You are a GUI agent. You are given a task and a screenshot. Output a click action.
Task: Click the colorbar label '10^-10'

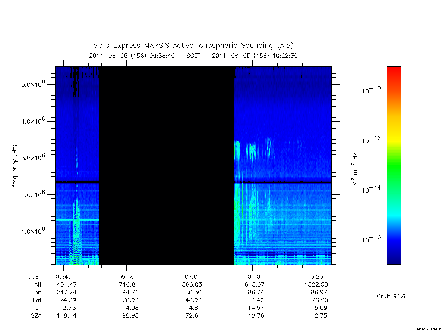[x=371, y=90]
